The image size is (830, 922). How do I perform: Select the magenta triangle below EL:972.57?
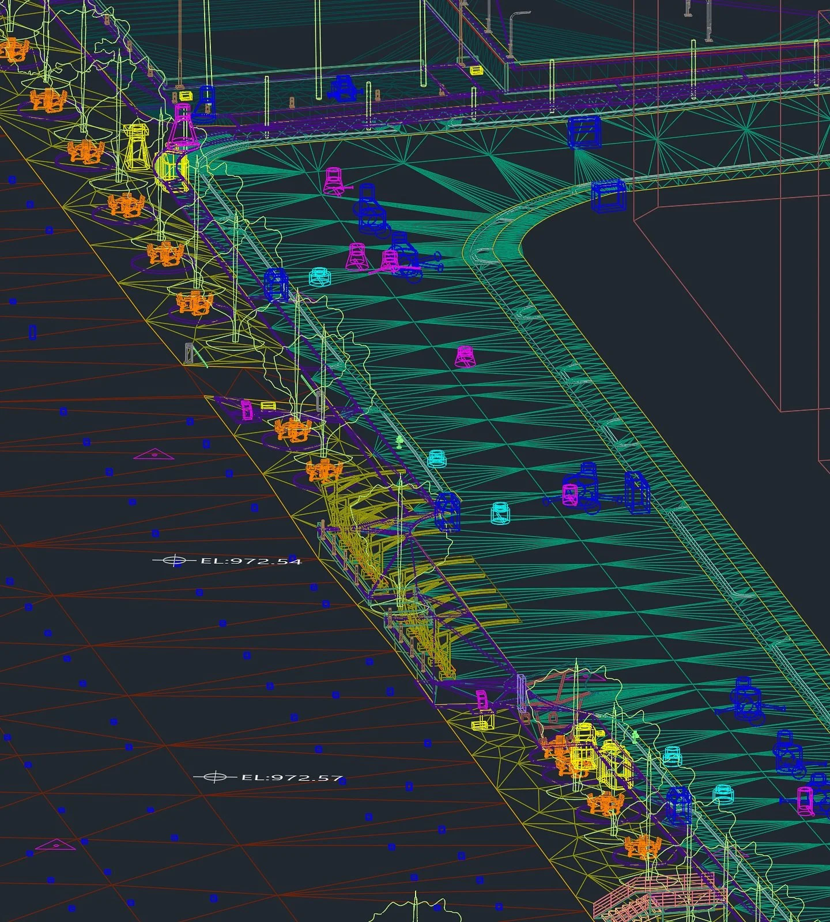pyautogui.click(x=56, y=845)
